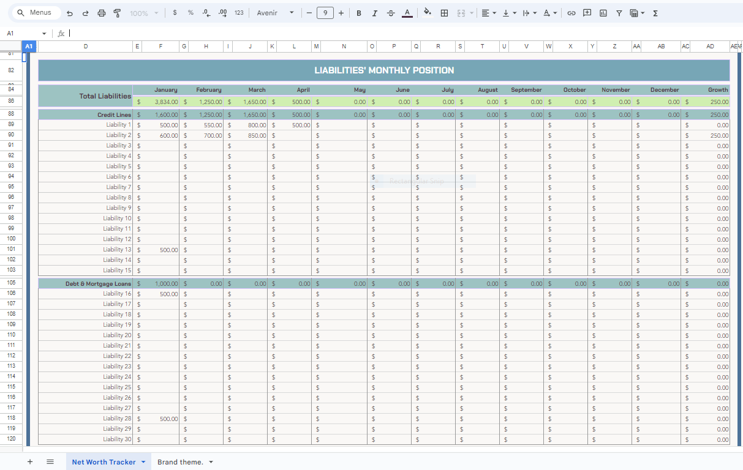743x470 pixels.
Task: Add a new sheet with the plus button
Action: point(29,461)
